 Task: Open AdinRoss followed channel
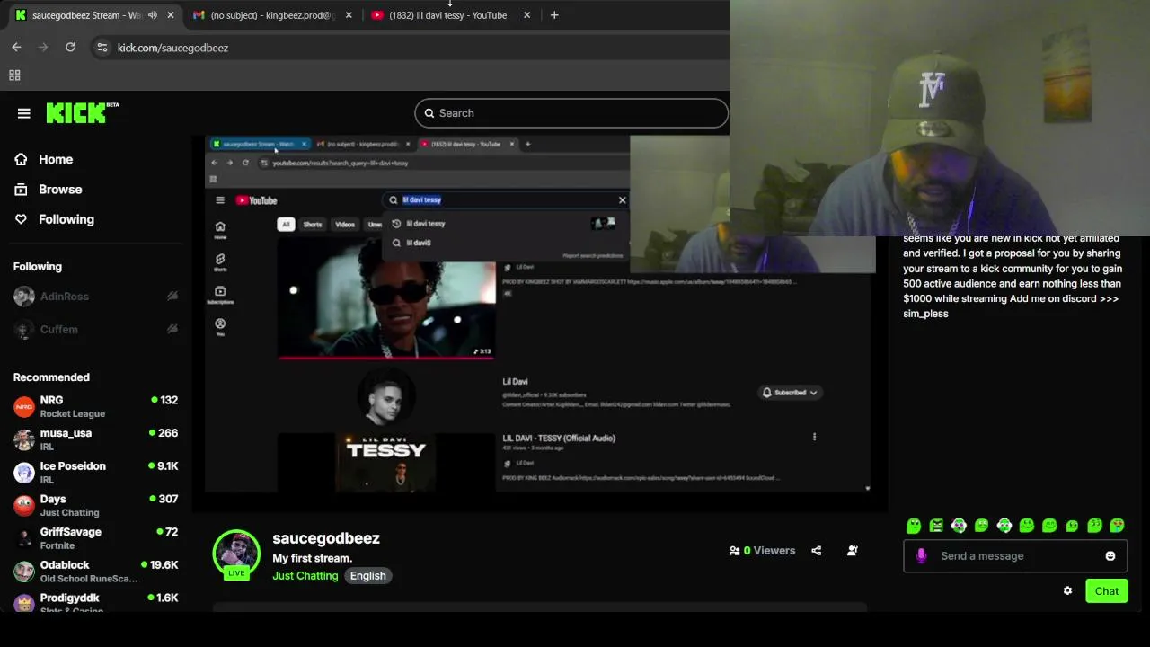click(95, 297)
